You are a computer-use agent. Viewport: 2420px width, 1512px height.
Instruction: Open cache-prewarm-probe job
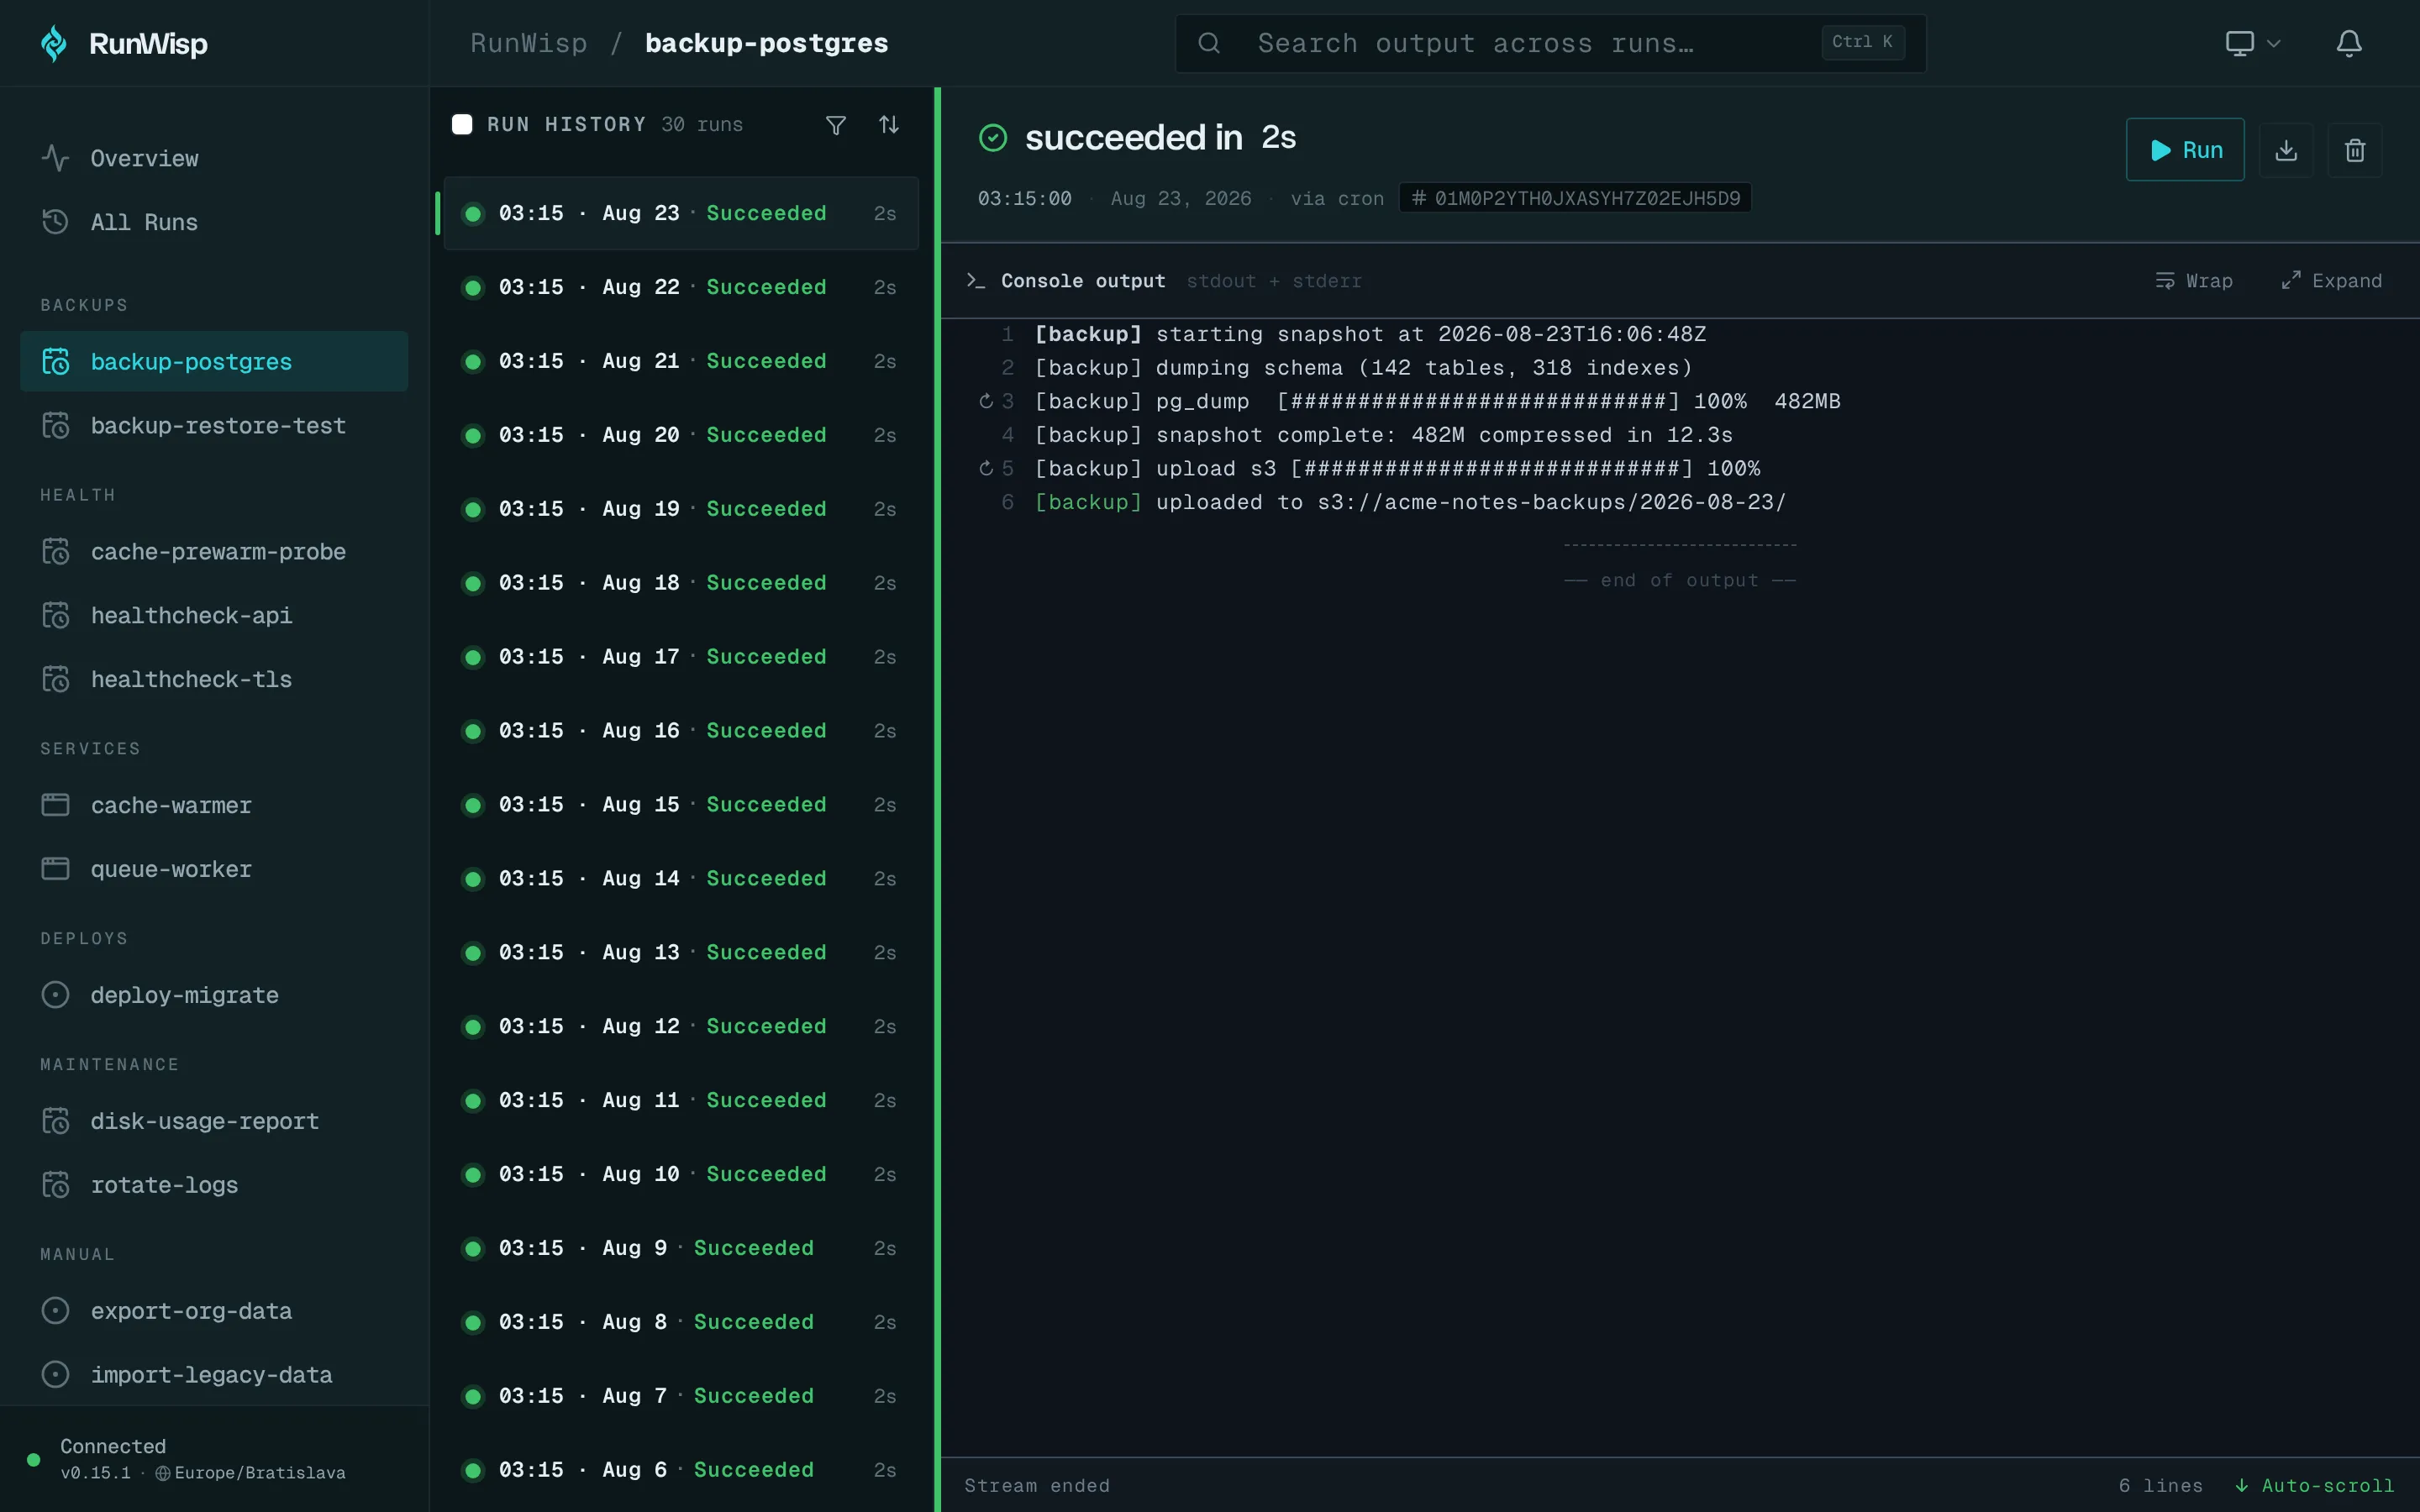point(214,551)
